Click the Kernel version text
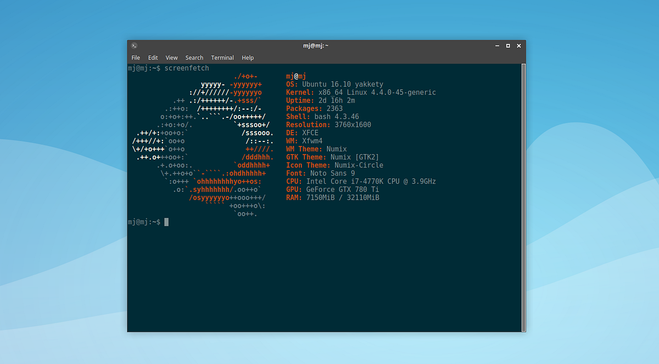The width and height of the screenshot is (659, 364). coord(360,92)
